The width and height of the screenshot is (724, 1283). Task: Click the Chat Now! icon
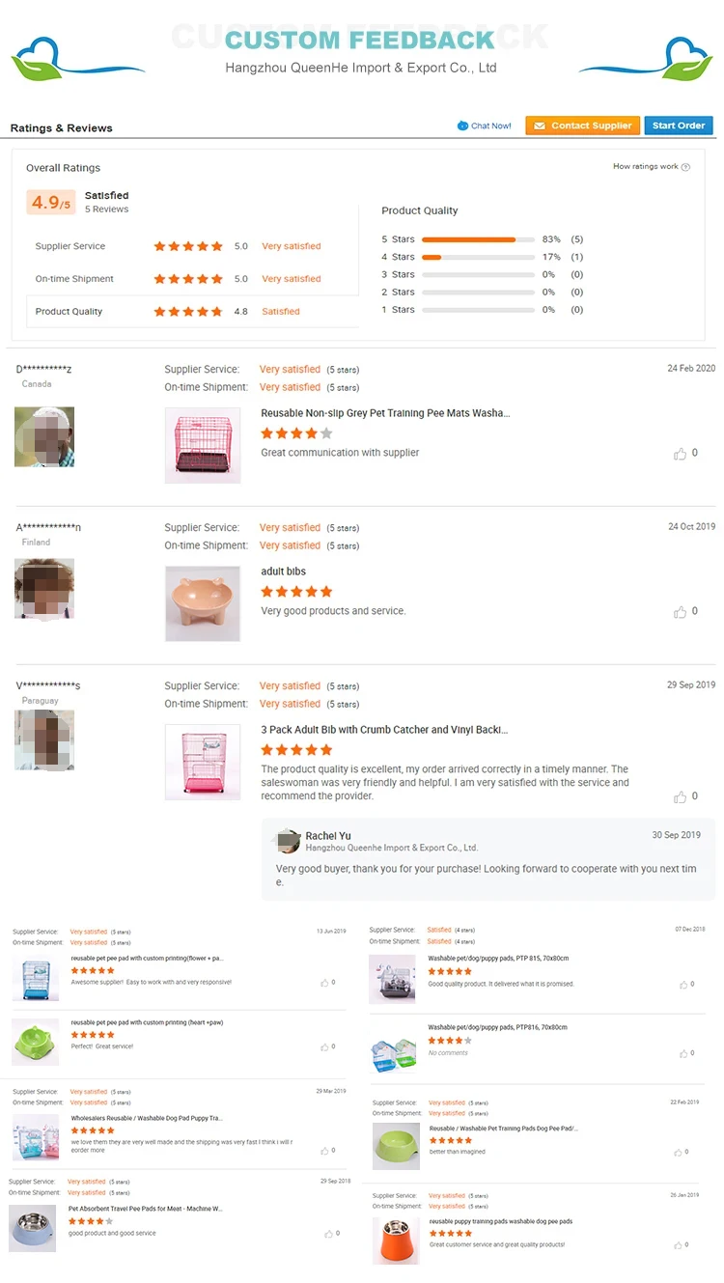(x=462, y=126)
